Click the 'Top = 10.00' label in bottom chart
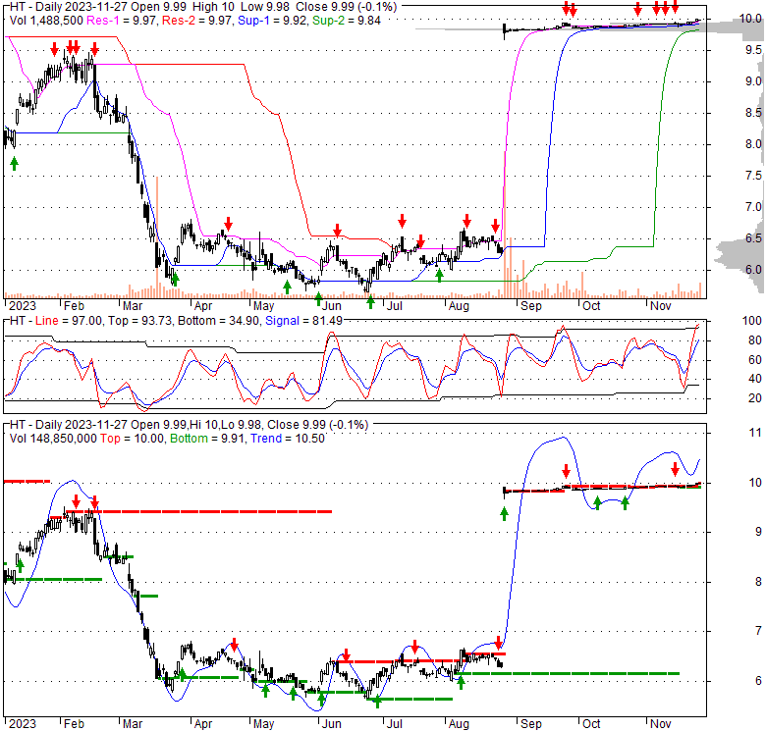This screenshot has width=766, height=731. coord(132,439)
